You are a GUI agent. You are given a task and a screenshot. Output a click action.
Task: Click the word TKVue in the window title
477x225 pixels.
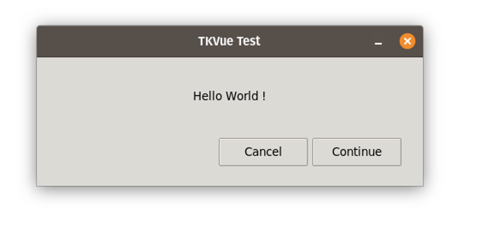click(x=216, y=41)
